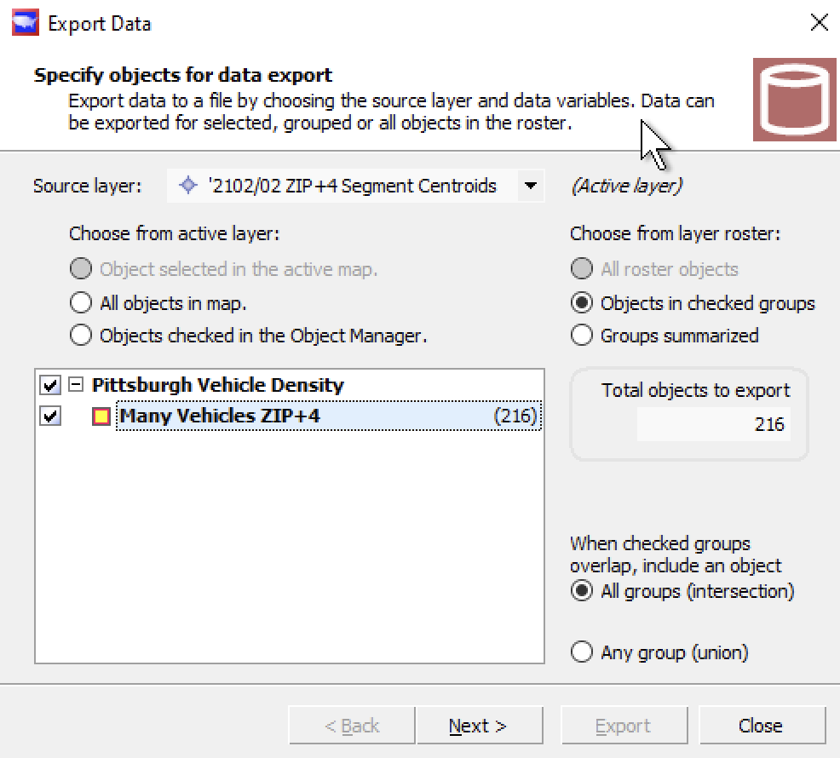Choose Any group (union) overlap option
Screen dimensions: 840x758
pos(581,652)
